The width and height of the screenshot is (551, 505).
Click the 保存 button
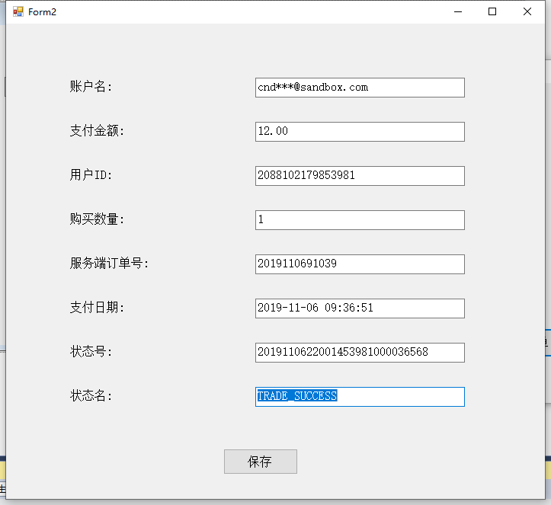coord(260,462)
